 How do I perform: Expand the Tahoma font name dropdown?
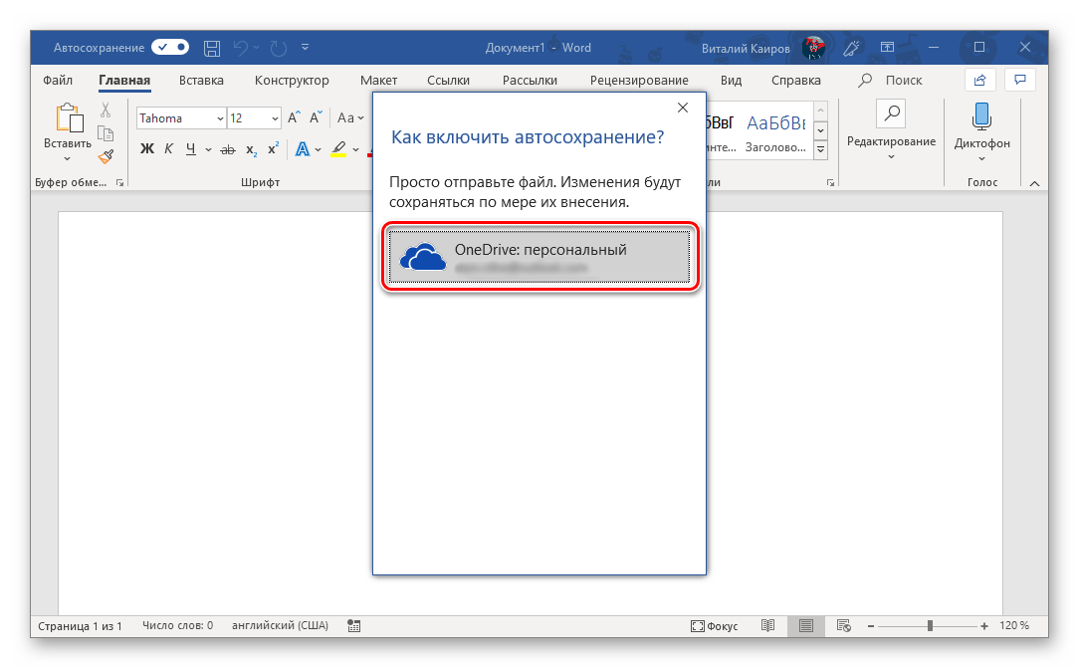pos(220,118)
